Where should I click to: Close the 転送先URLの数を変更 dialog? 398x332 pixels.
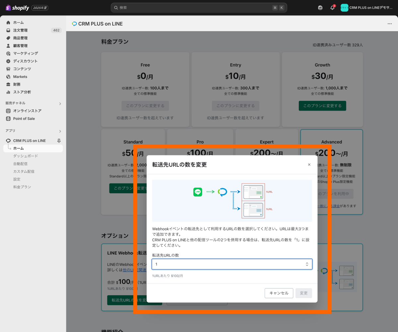(309, 165)
